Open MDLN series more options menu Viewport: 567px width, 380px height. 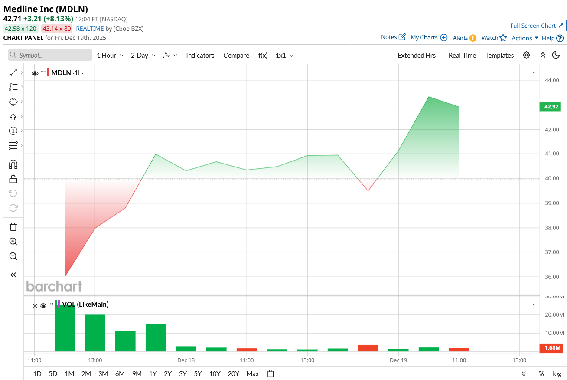43,72
